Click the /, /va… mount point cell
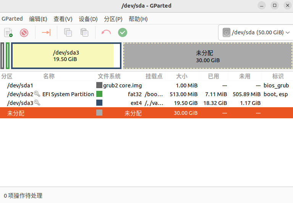 [x=154, y=103]
